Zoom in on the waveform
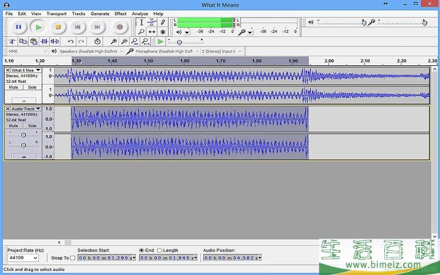 114,42
